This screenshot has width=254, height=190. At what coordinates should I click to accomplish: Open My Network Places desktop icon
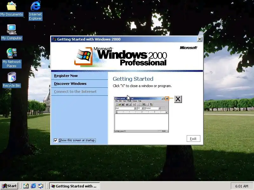pos(12,58)
